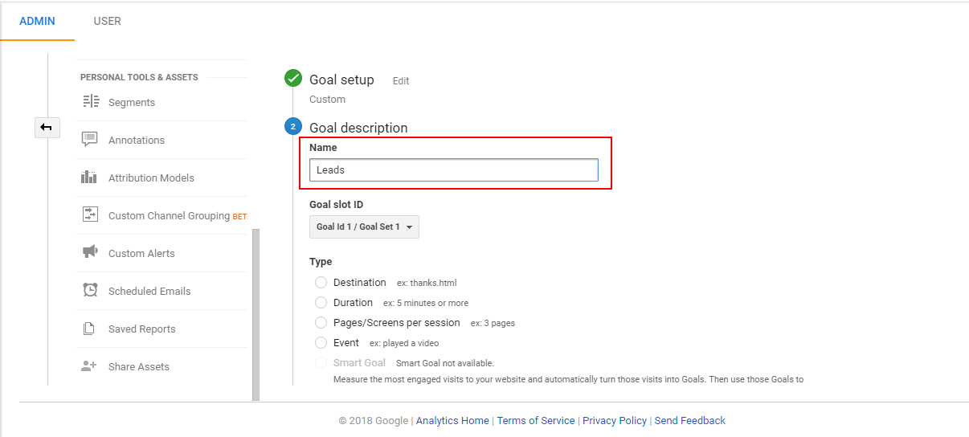
Task: Click the Segments icon in sidebar
Action: (x=91, y=102)
